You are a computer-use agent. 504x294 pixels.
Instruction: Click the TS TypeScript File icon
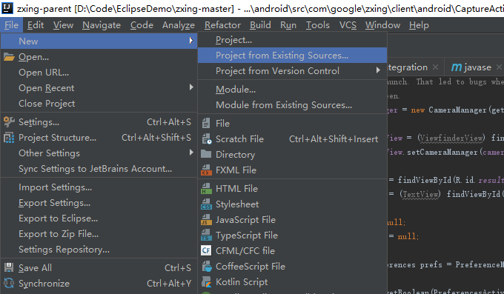point(206,235)
